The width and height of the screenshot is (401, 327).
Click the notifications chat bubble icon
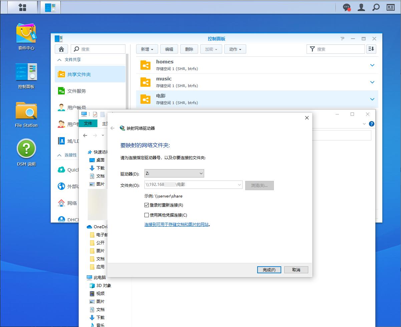pos(347,7)
